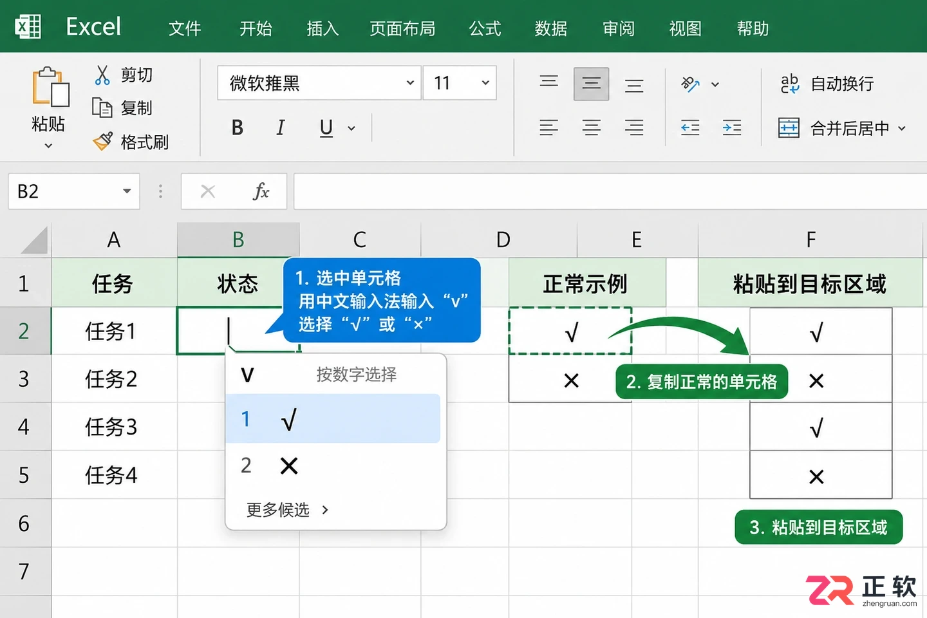Choose candidate 2 × in IME list
This screenshot has height=618, width=927.
(333, 465)
